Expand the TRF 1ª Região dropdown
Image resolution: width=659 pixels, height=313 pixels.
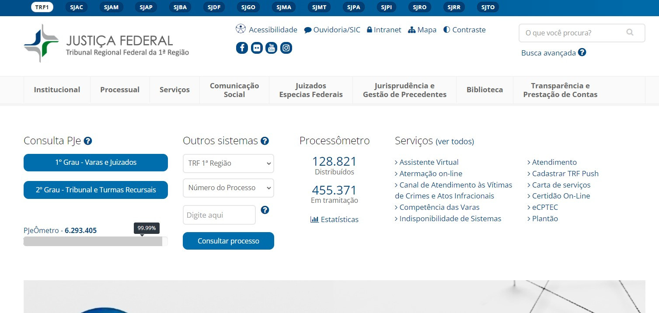(228, 163)
